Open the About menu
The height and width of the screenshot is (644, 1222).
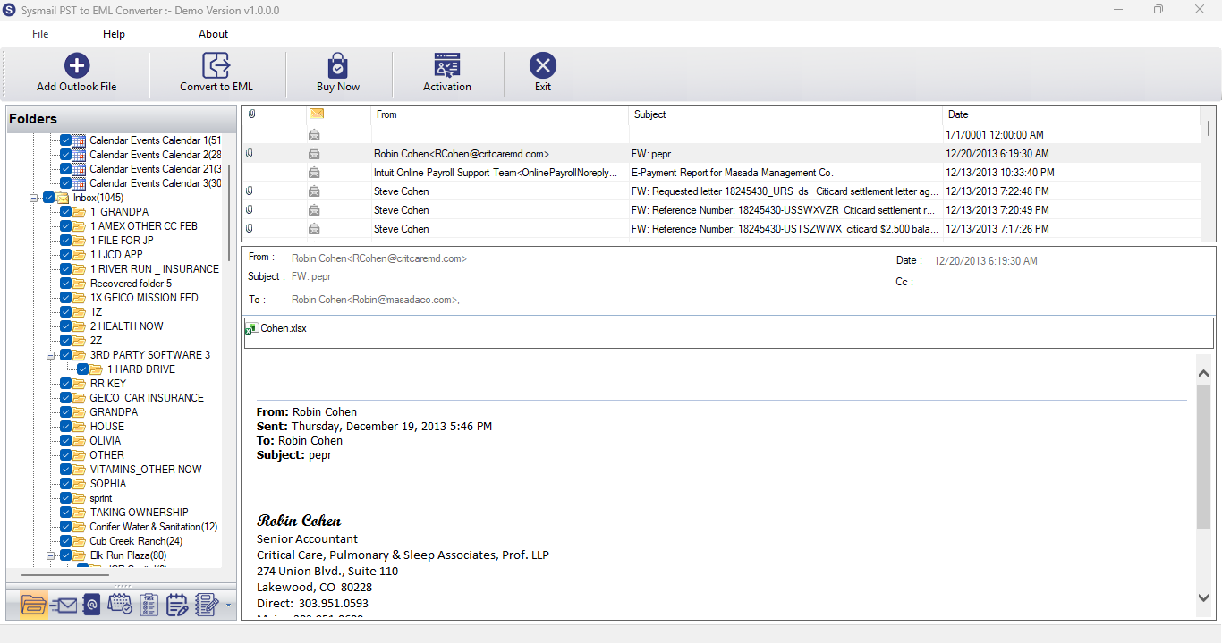[x=213, y=34]
